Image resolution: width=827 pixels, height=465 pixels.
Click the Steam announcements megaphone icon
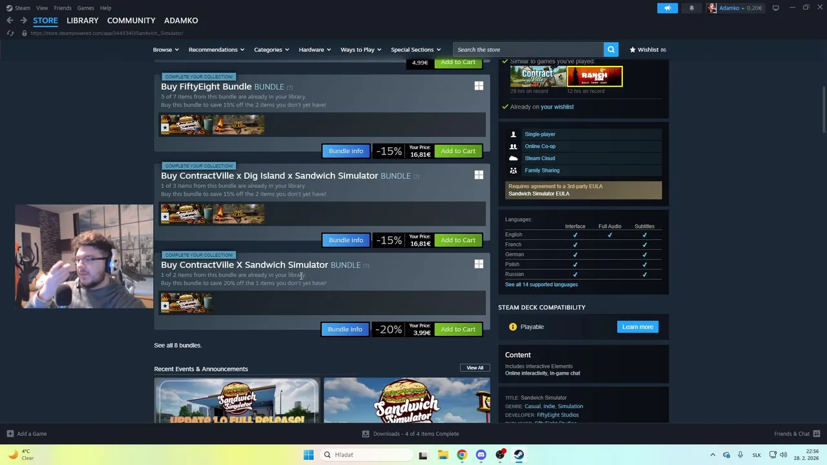[667, 8]
